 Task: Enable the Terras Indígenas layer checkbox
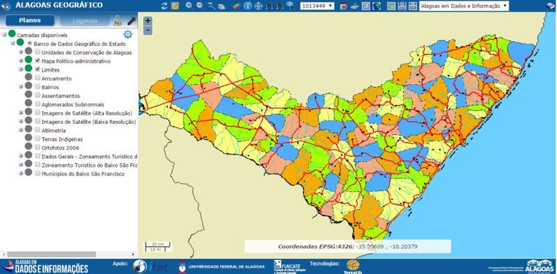coord(38,139)
